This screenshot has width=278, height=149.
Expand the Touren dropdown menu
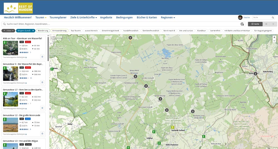tap(41, 17)
